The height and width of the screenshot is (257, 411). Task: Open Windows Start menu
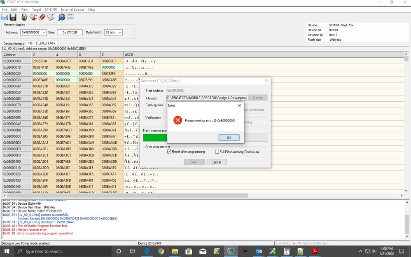tap(7, 251)
